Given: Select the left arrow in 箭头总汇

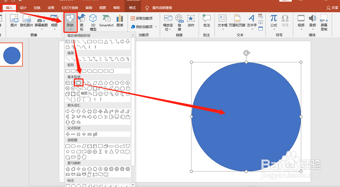Looking at the screenshot, I should [73, 111].
